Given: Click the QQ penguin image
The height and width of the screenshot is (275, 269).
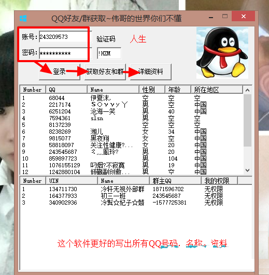Looking at the screenshot, I should (x=222, y=53).
